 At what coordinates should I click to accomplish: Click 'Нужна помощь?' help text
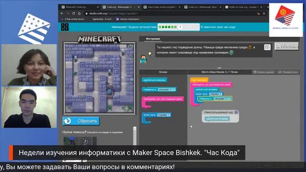(x=75, y=132)
